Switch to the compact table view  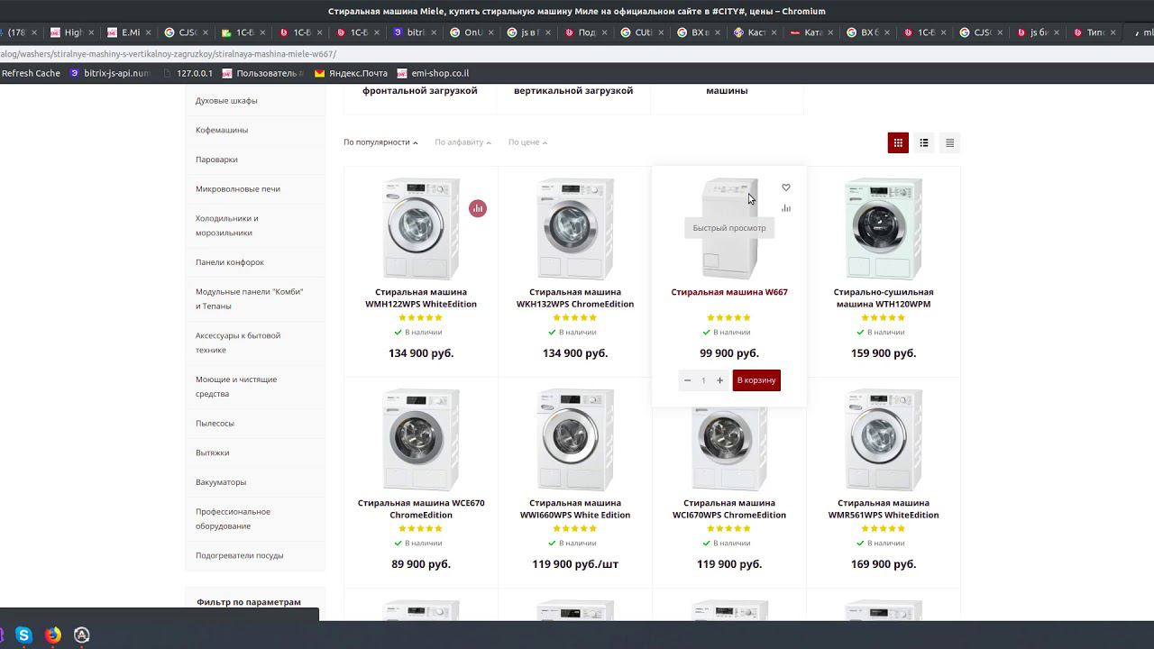point(949,142)
